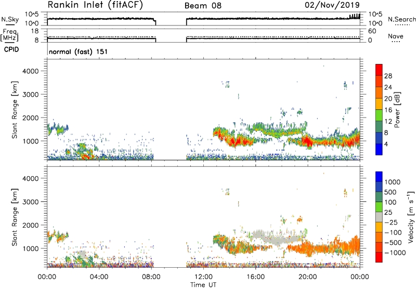The image size is (416, 288).
Task: Click the orange velocity band near 21:00 UT
Action: tap(321, 250)
